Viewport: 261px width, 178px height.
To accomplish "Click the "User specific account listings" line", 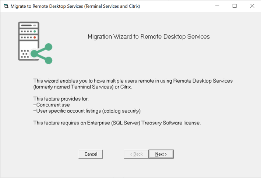I will 87,111.
